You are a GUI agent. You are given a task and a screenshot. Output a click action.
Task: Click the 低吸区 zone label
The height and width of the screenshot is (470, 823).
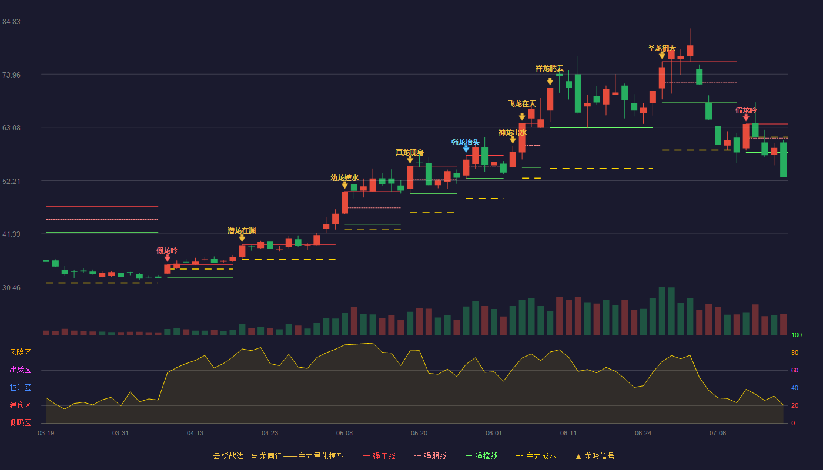[x=20, y=423]
